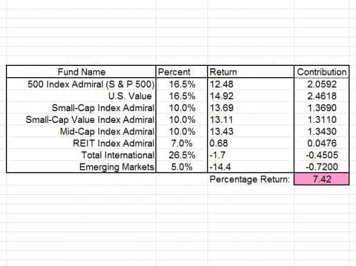Click the -0.4505 contribution cell
The height and width of the screenshot is (266, 356).
click(321, 155)
